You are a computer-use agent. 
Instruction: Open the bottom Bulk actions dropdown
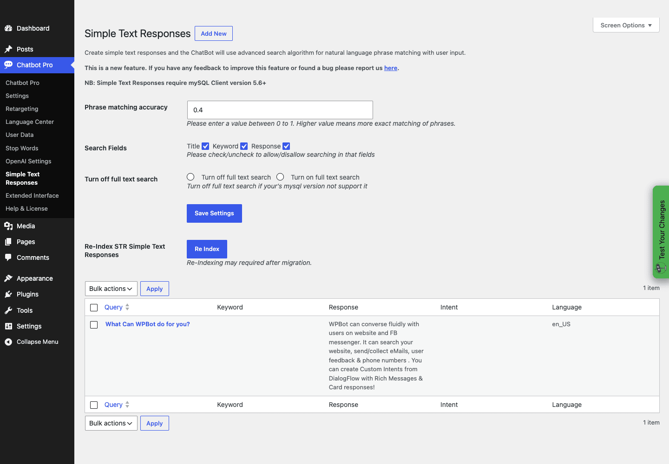pyautogui.click(x=111, y=423)
